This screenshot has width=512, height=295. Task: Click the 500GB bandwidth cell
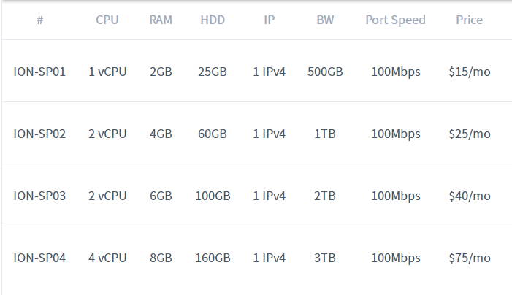pyautogui.click(x=325, y=72)
